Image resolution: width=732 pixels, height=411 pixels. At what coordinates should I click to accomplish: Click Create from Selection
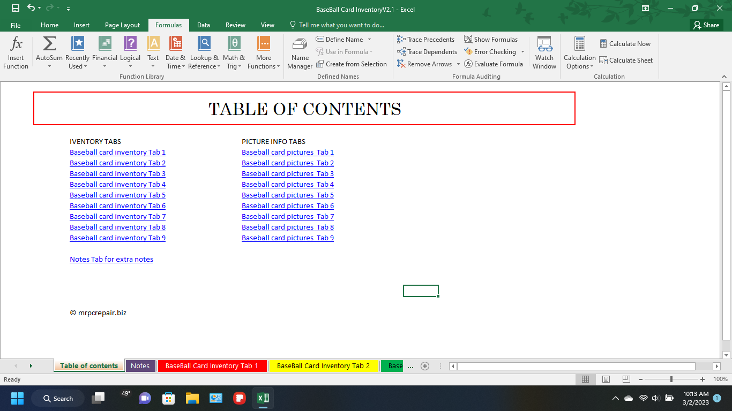352,64
